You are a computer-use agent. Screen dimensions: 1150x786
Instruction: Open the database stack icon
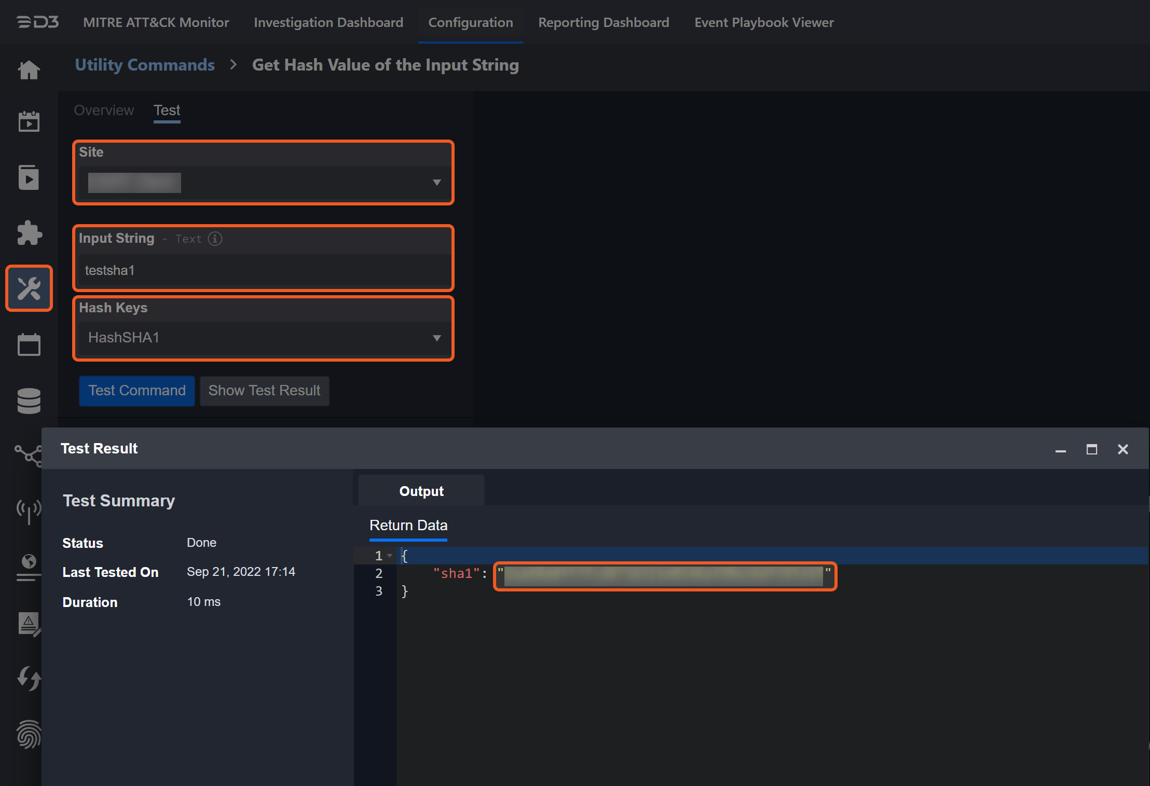click(x=29, y=401)
